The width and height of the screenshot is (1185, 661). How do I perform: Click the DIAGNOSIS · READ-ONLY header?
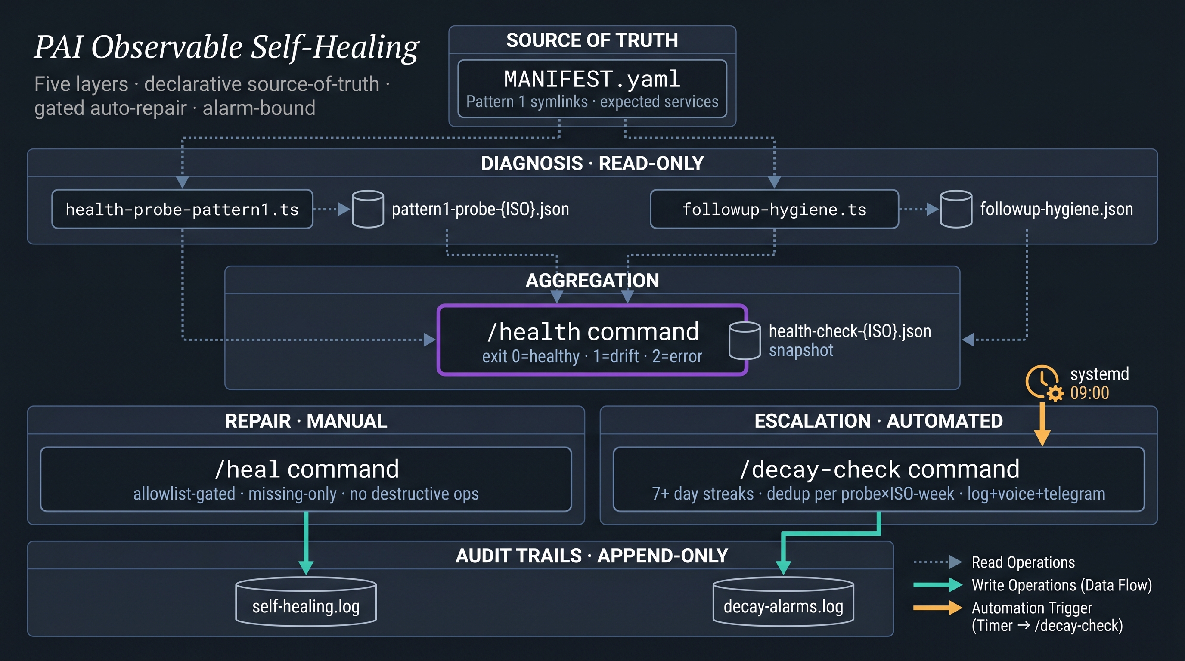pos(592,163)
